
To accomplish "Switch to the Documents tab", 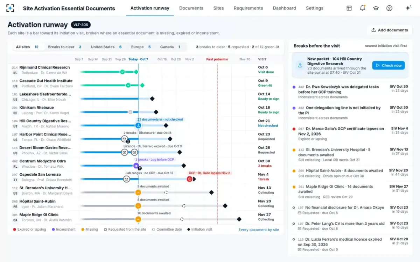I will [x=191, y=8].
